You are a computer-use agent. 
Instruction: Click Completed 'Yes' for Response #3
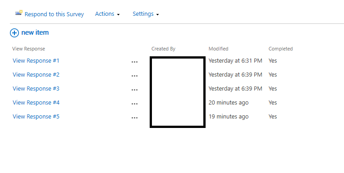pyautogui.click(x=273, y=89)
